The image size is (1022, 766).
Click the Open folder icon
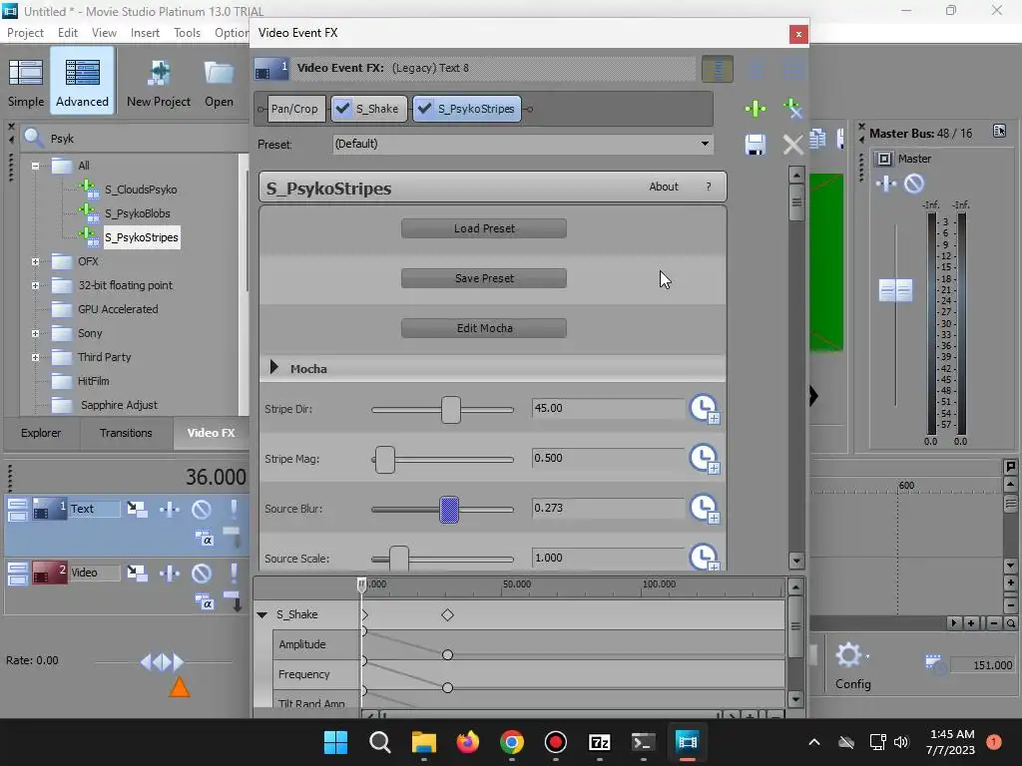(x=219, y=73)
